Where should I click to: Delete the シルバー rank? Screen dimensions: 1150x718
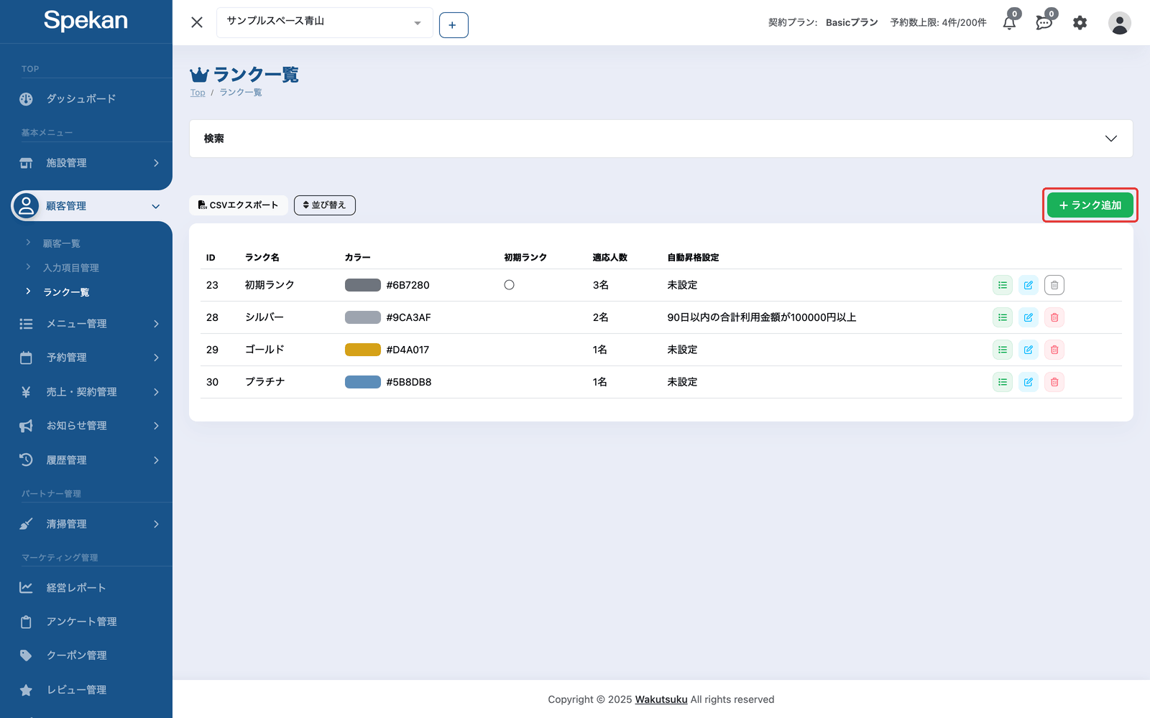point(1054,317)
